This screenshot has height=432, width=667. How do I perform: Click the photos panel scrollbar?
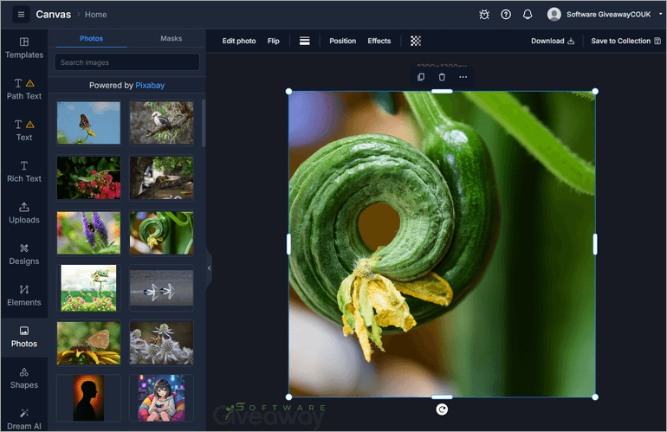coord(204,123)
